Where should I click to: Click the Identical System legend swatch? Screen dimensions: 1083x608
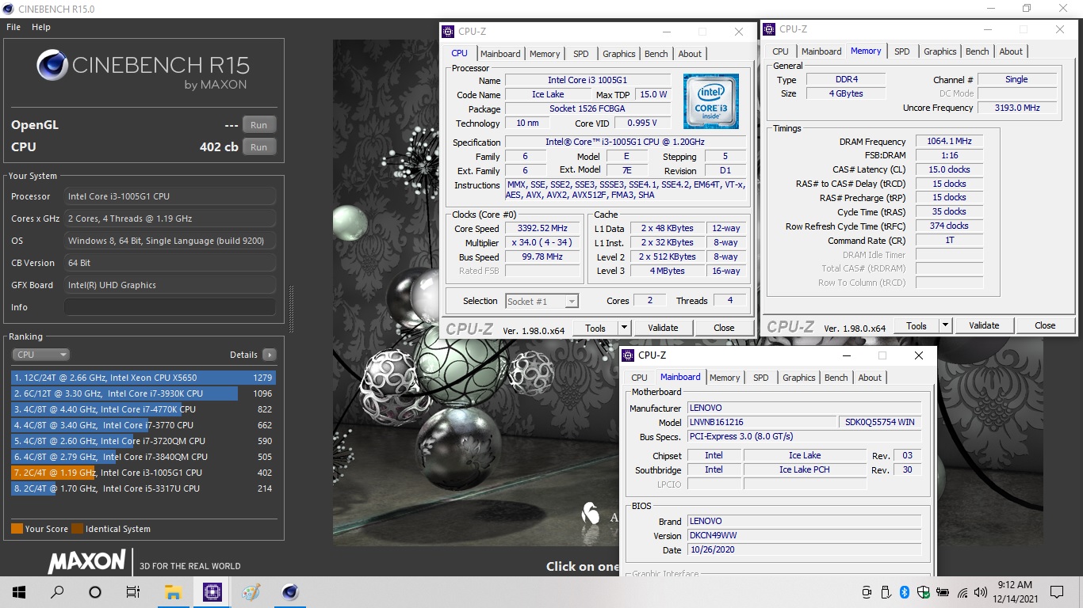click(77, 529)
